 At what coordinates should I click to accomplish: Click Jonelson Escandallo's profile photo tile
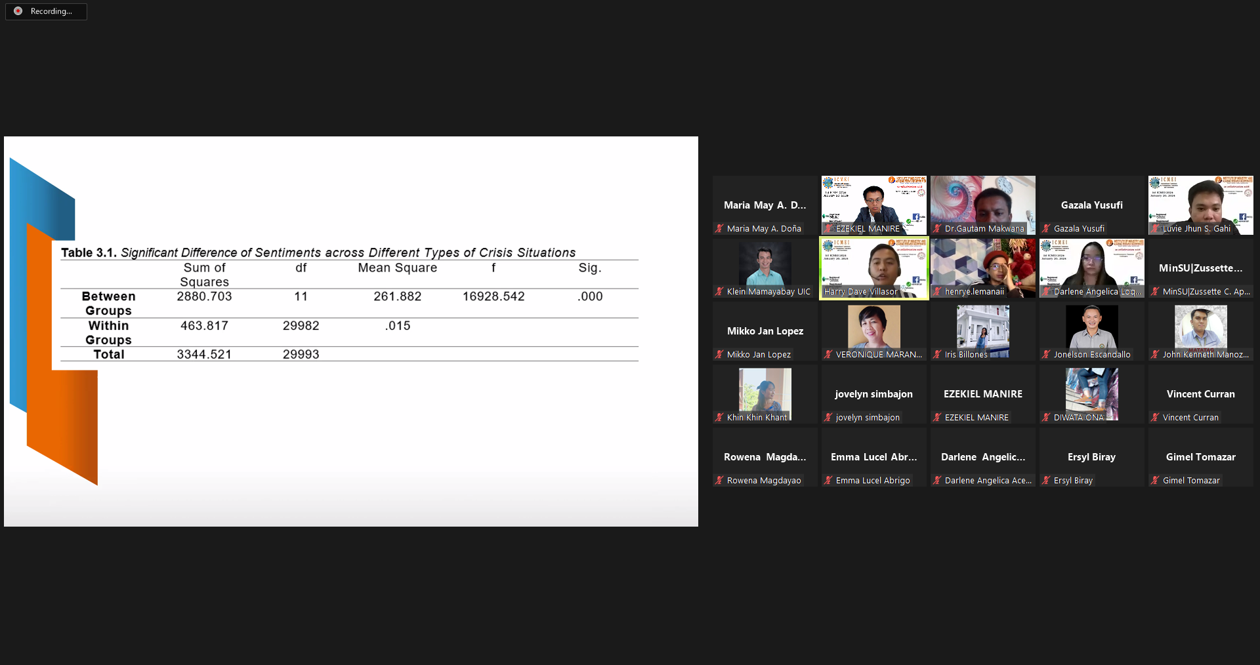[x=1091, y=329]
